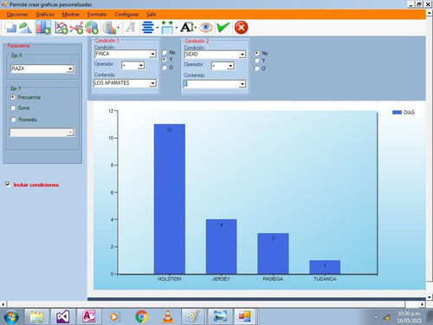Open File Explorer from taskbar
The width and height of the screenshot is (433, 325).
click(37, 317)
